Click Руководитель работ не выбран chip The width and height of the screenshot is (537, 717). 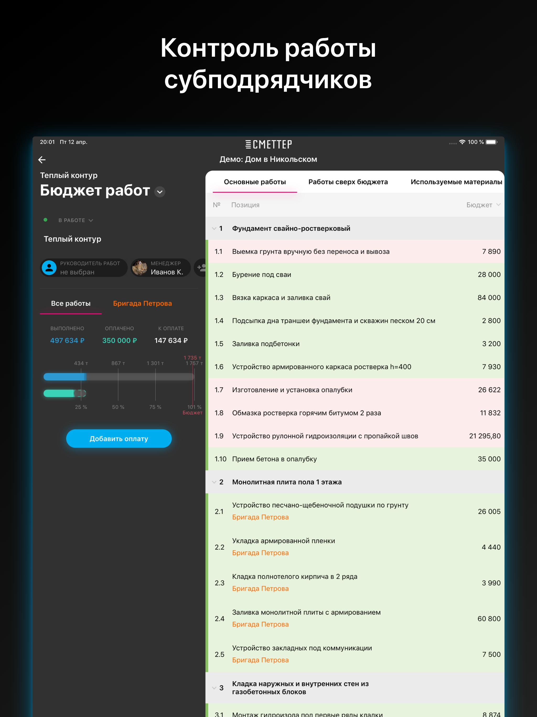(x=84, y=268)
